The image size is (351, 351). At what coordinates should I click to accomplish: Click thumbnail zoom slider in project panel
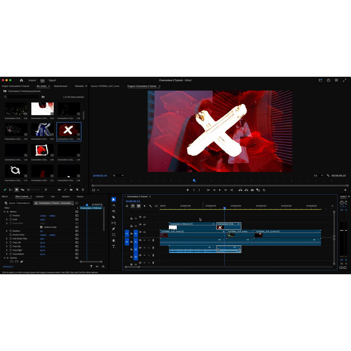pyautogui.click(x=34, y=190)
